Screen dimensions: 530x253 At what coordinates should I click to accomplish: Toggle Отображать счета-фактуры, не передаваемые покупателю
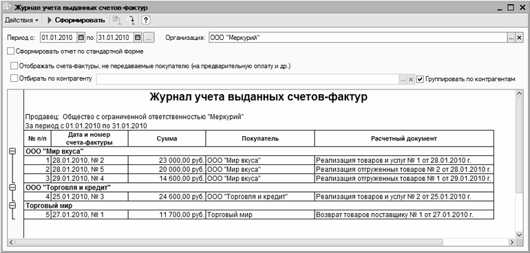[14, 65]
